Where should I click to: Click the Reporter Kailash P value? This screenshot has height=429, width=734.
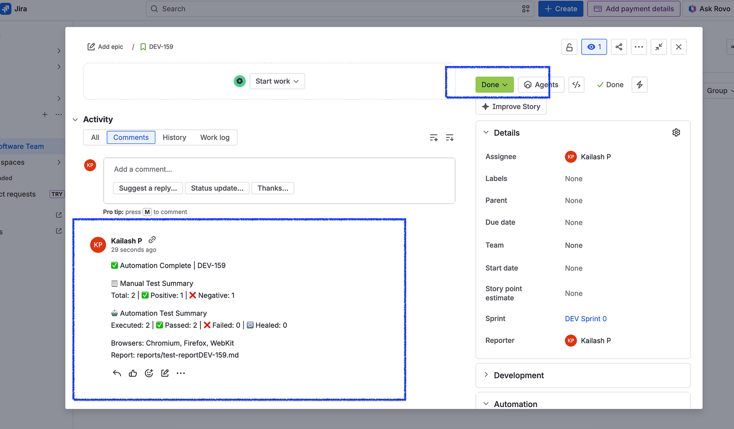pyautogui.click(x=588, y=341)
